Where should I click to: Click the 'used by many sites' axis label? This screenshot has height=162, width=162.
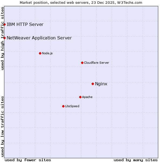tap(136, 160)
